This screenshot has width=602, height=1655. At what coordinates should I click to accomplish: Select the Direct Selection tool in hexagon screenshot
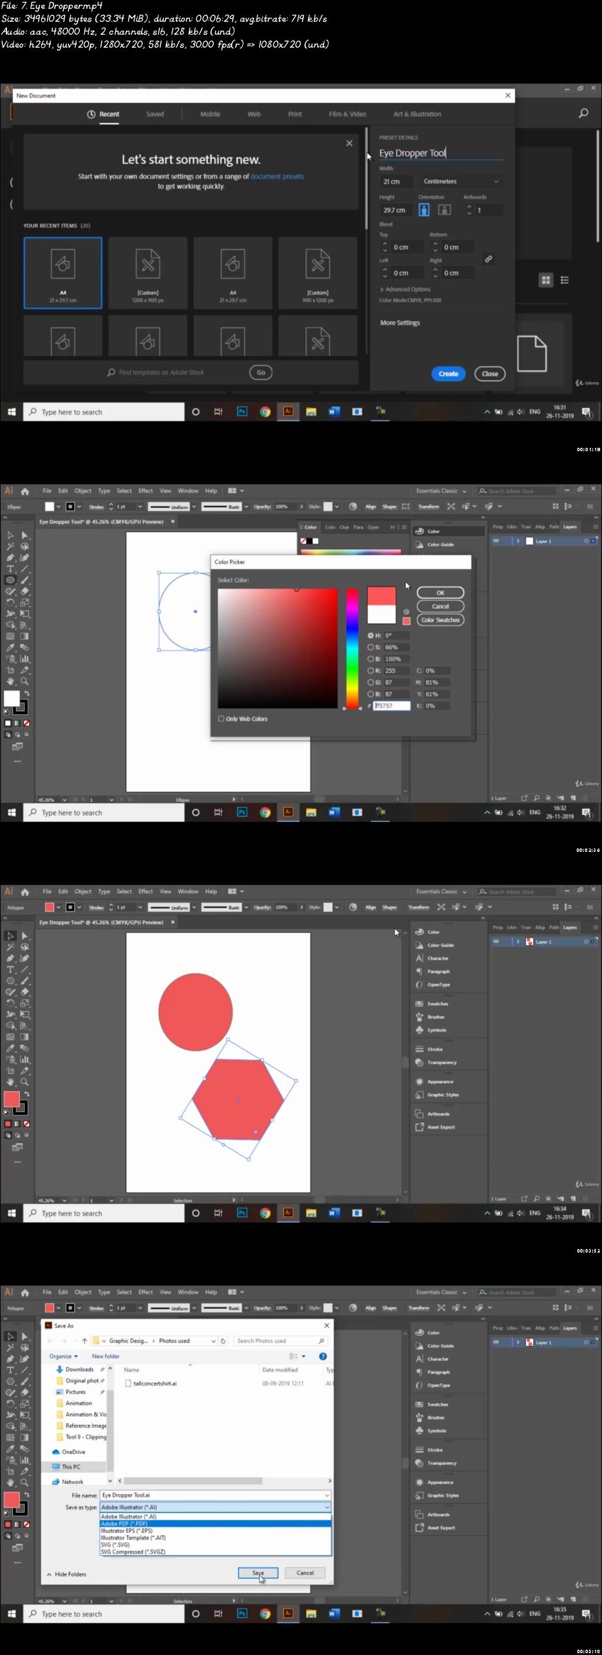[x=25, y=935]
